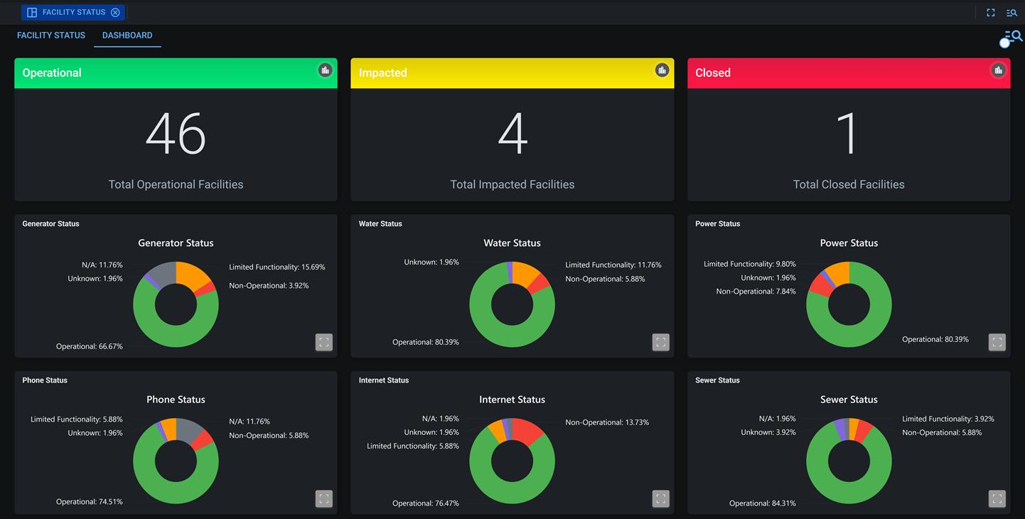Click the building icon on the Closed card header
Image resolution: width=1025 pixels, height=519 pixels.
(998, 70)
